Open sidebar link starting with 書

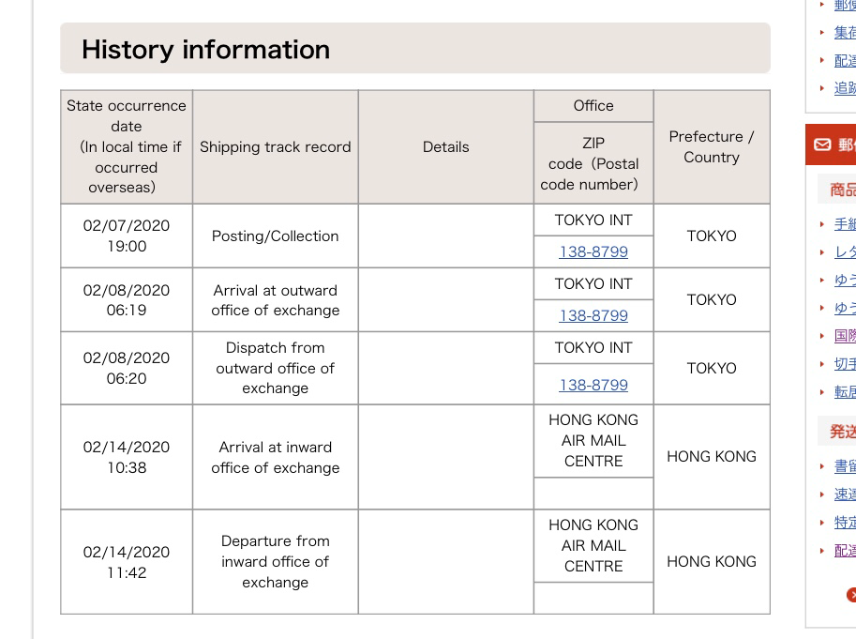click(845, 466)
